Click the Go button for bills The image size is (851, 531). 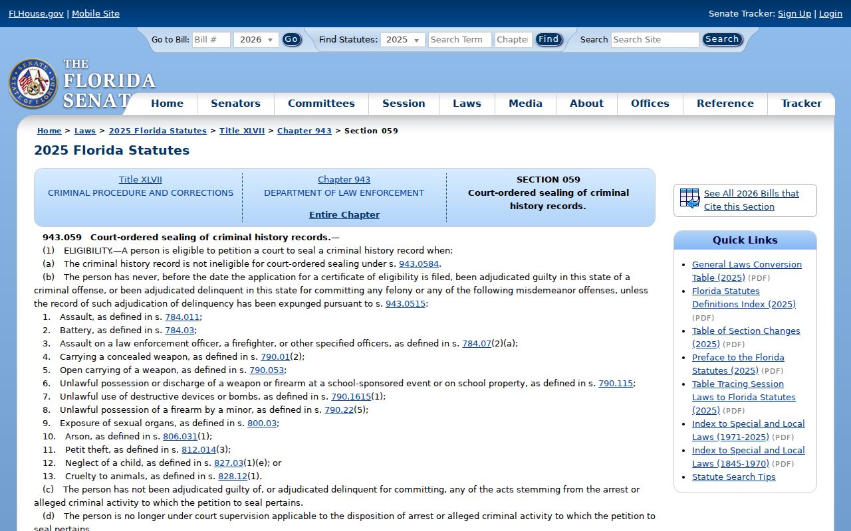click(291, 40)
